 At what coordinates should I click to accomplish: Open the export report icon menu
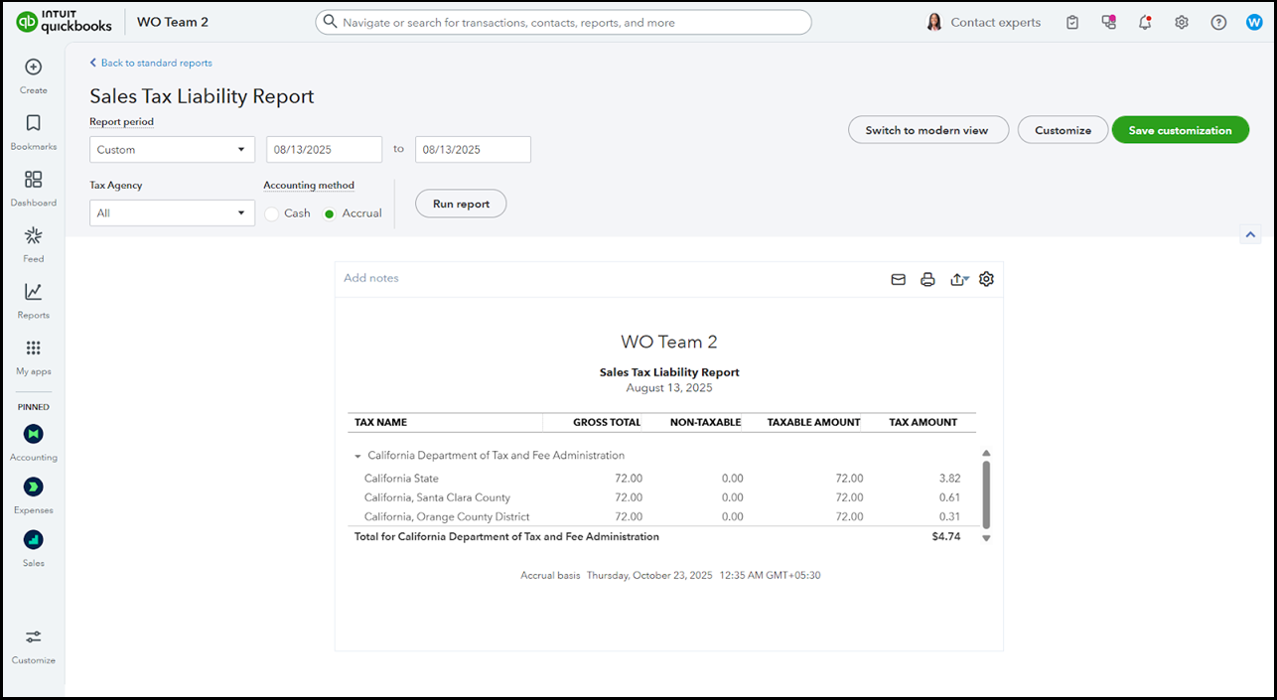click(x=958, y=280)
